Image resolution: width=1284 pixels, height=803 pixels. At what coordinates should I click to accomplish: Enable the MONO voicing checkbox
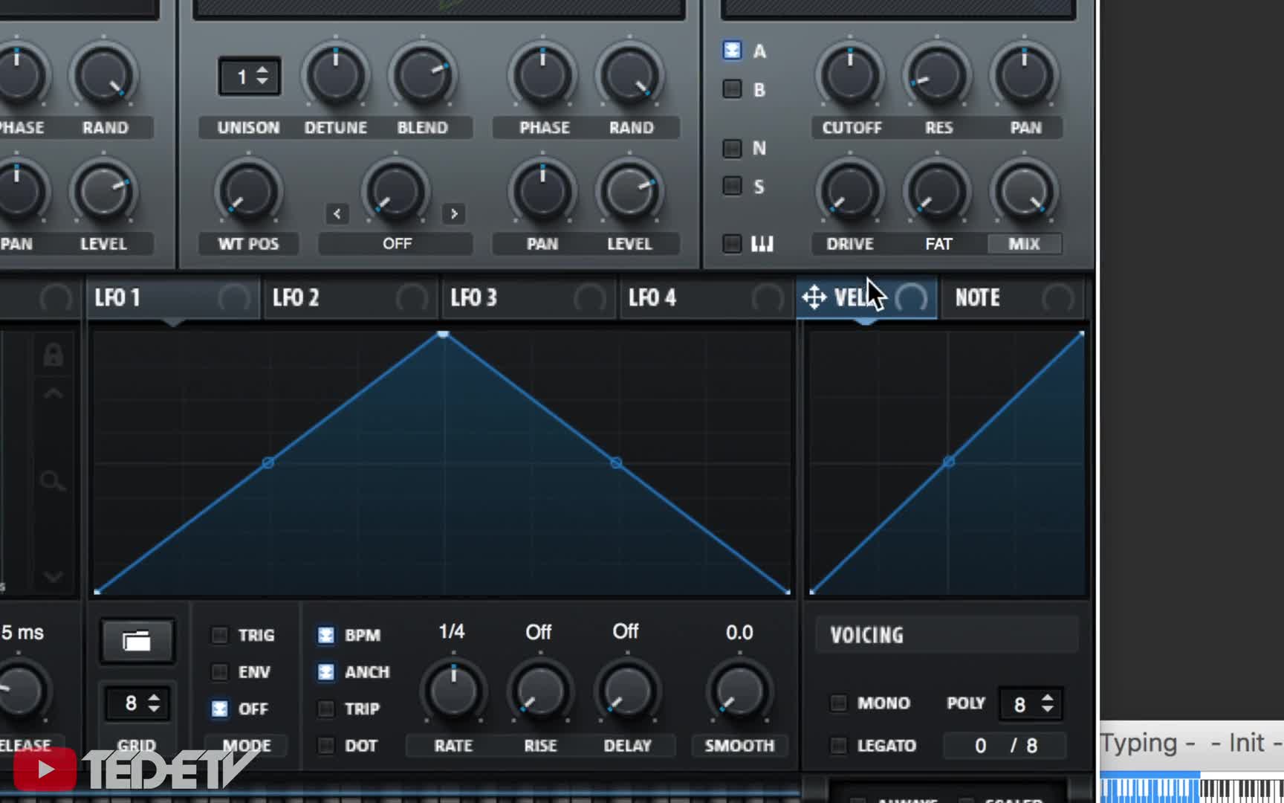tap(838, 703)
